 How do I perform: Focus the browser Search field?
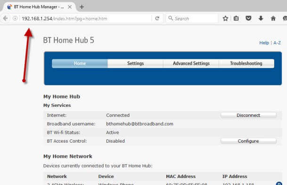pos(192,18)
